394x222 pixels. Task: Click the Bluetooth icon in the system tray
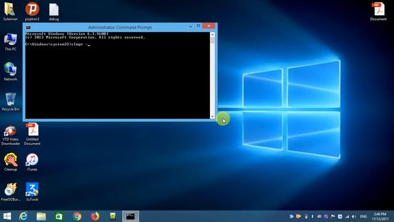(x=312, y=216)
